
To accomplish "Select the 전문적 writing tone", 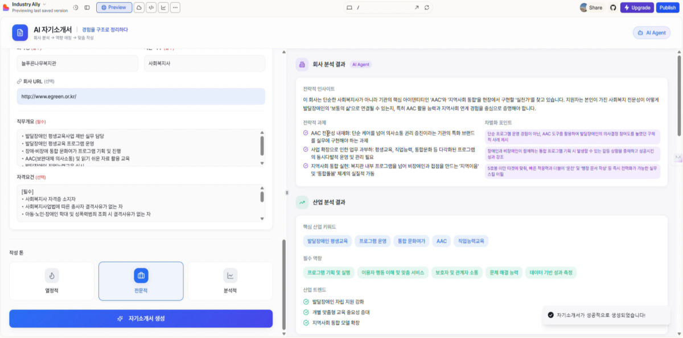I will coord(141,281).
